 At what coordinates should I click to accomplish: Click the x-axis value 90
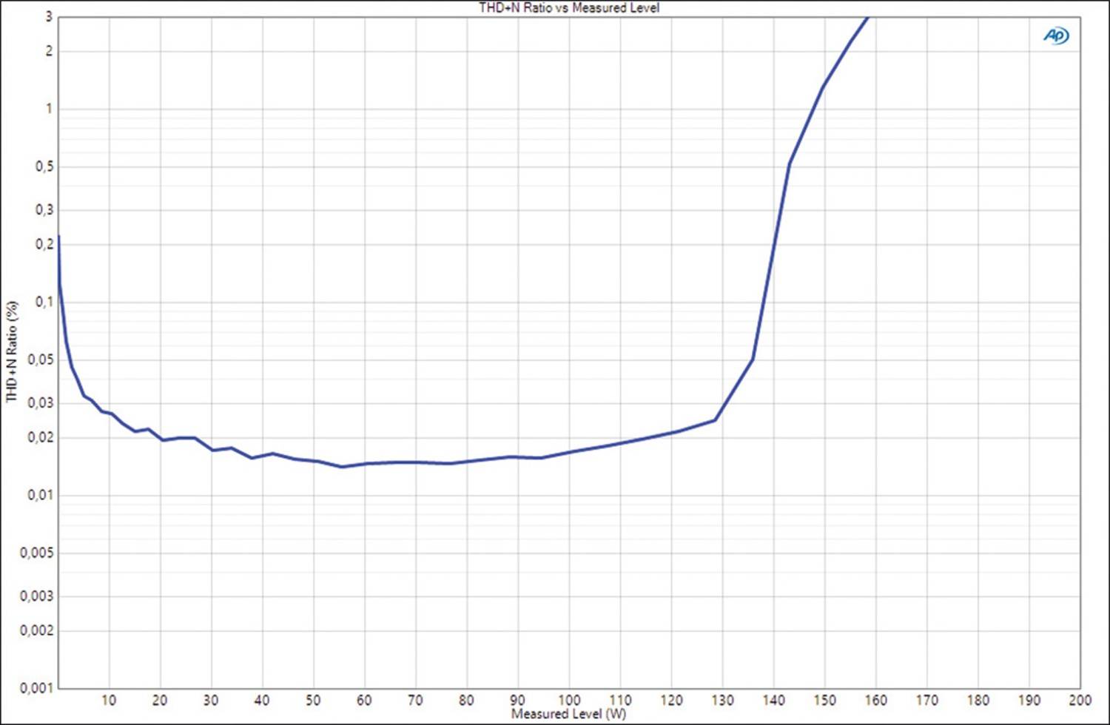(517, 700)
